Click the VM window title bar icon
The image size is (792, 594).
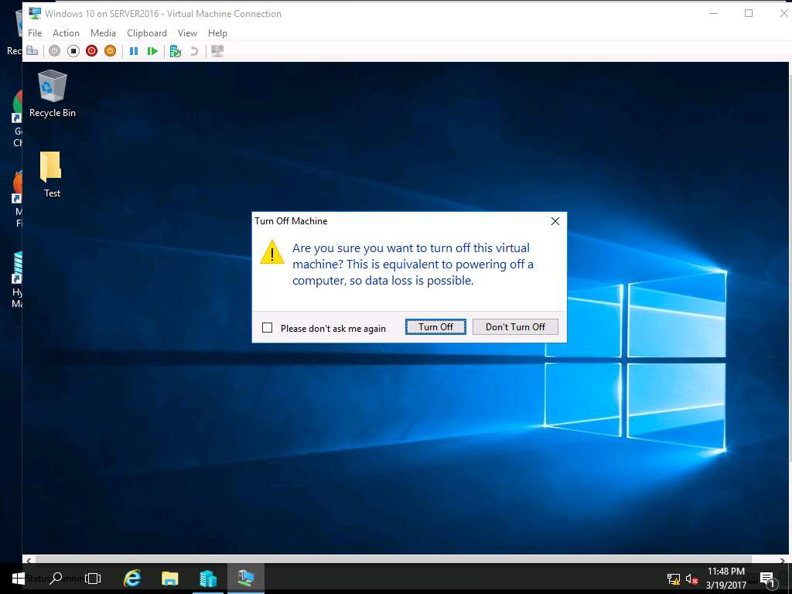point(34,13)
